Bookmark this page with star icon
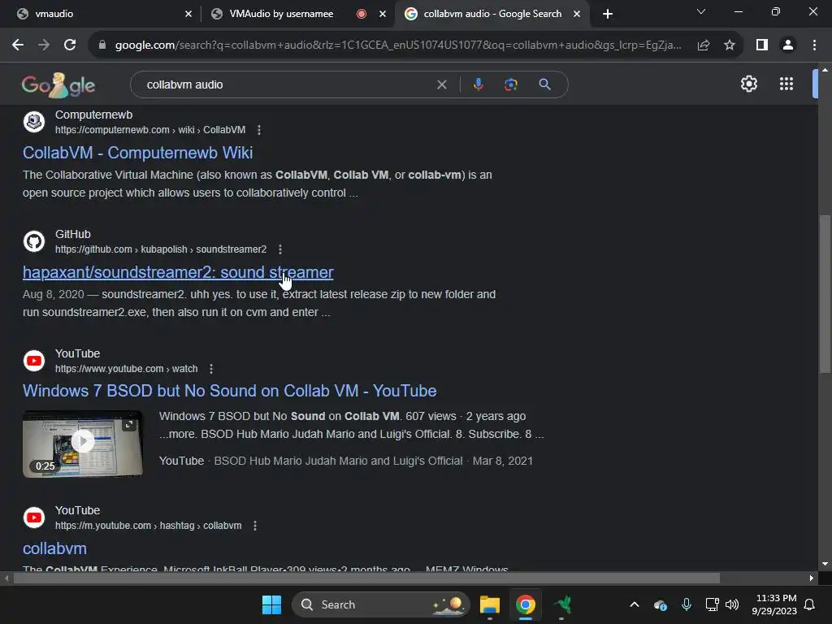Screen dimensions: 832x624 tap(730, 45)
